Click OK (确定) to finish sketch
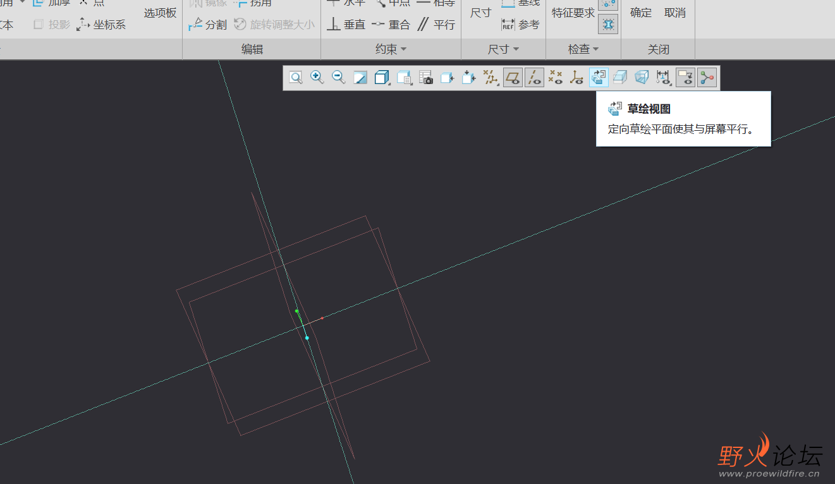The width and height of the screenshot is (835, 484). 641,13
